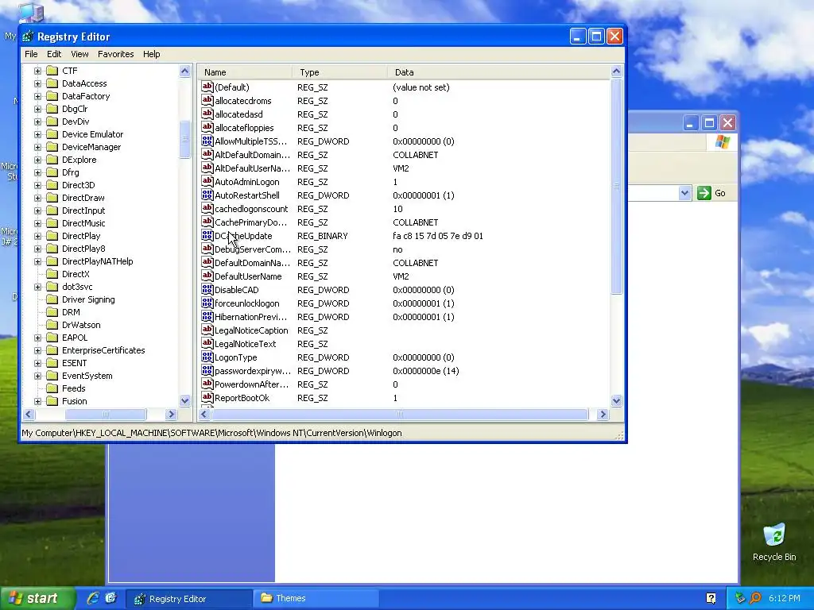Screen dimensions: 814x610
Task: Click the values pane vertical scrollbar thumb
Action: coord(616,187)
